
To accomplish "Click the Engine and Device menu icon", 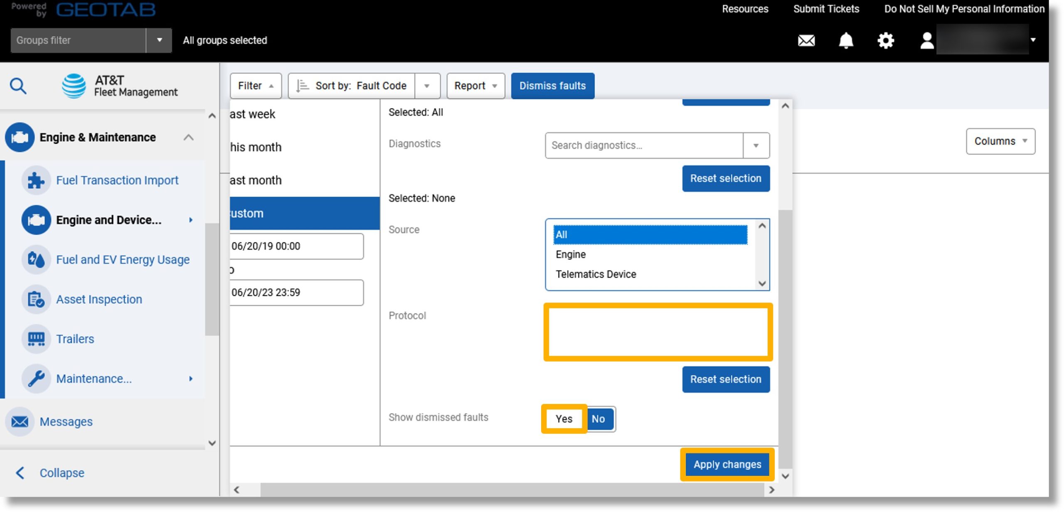I will 37,219.
